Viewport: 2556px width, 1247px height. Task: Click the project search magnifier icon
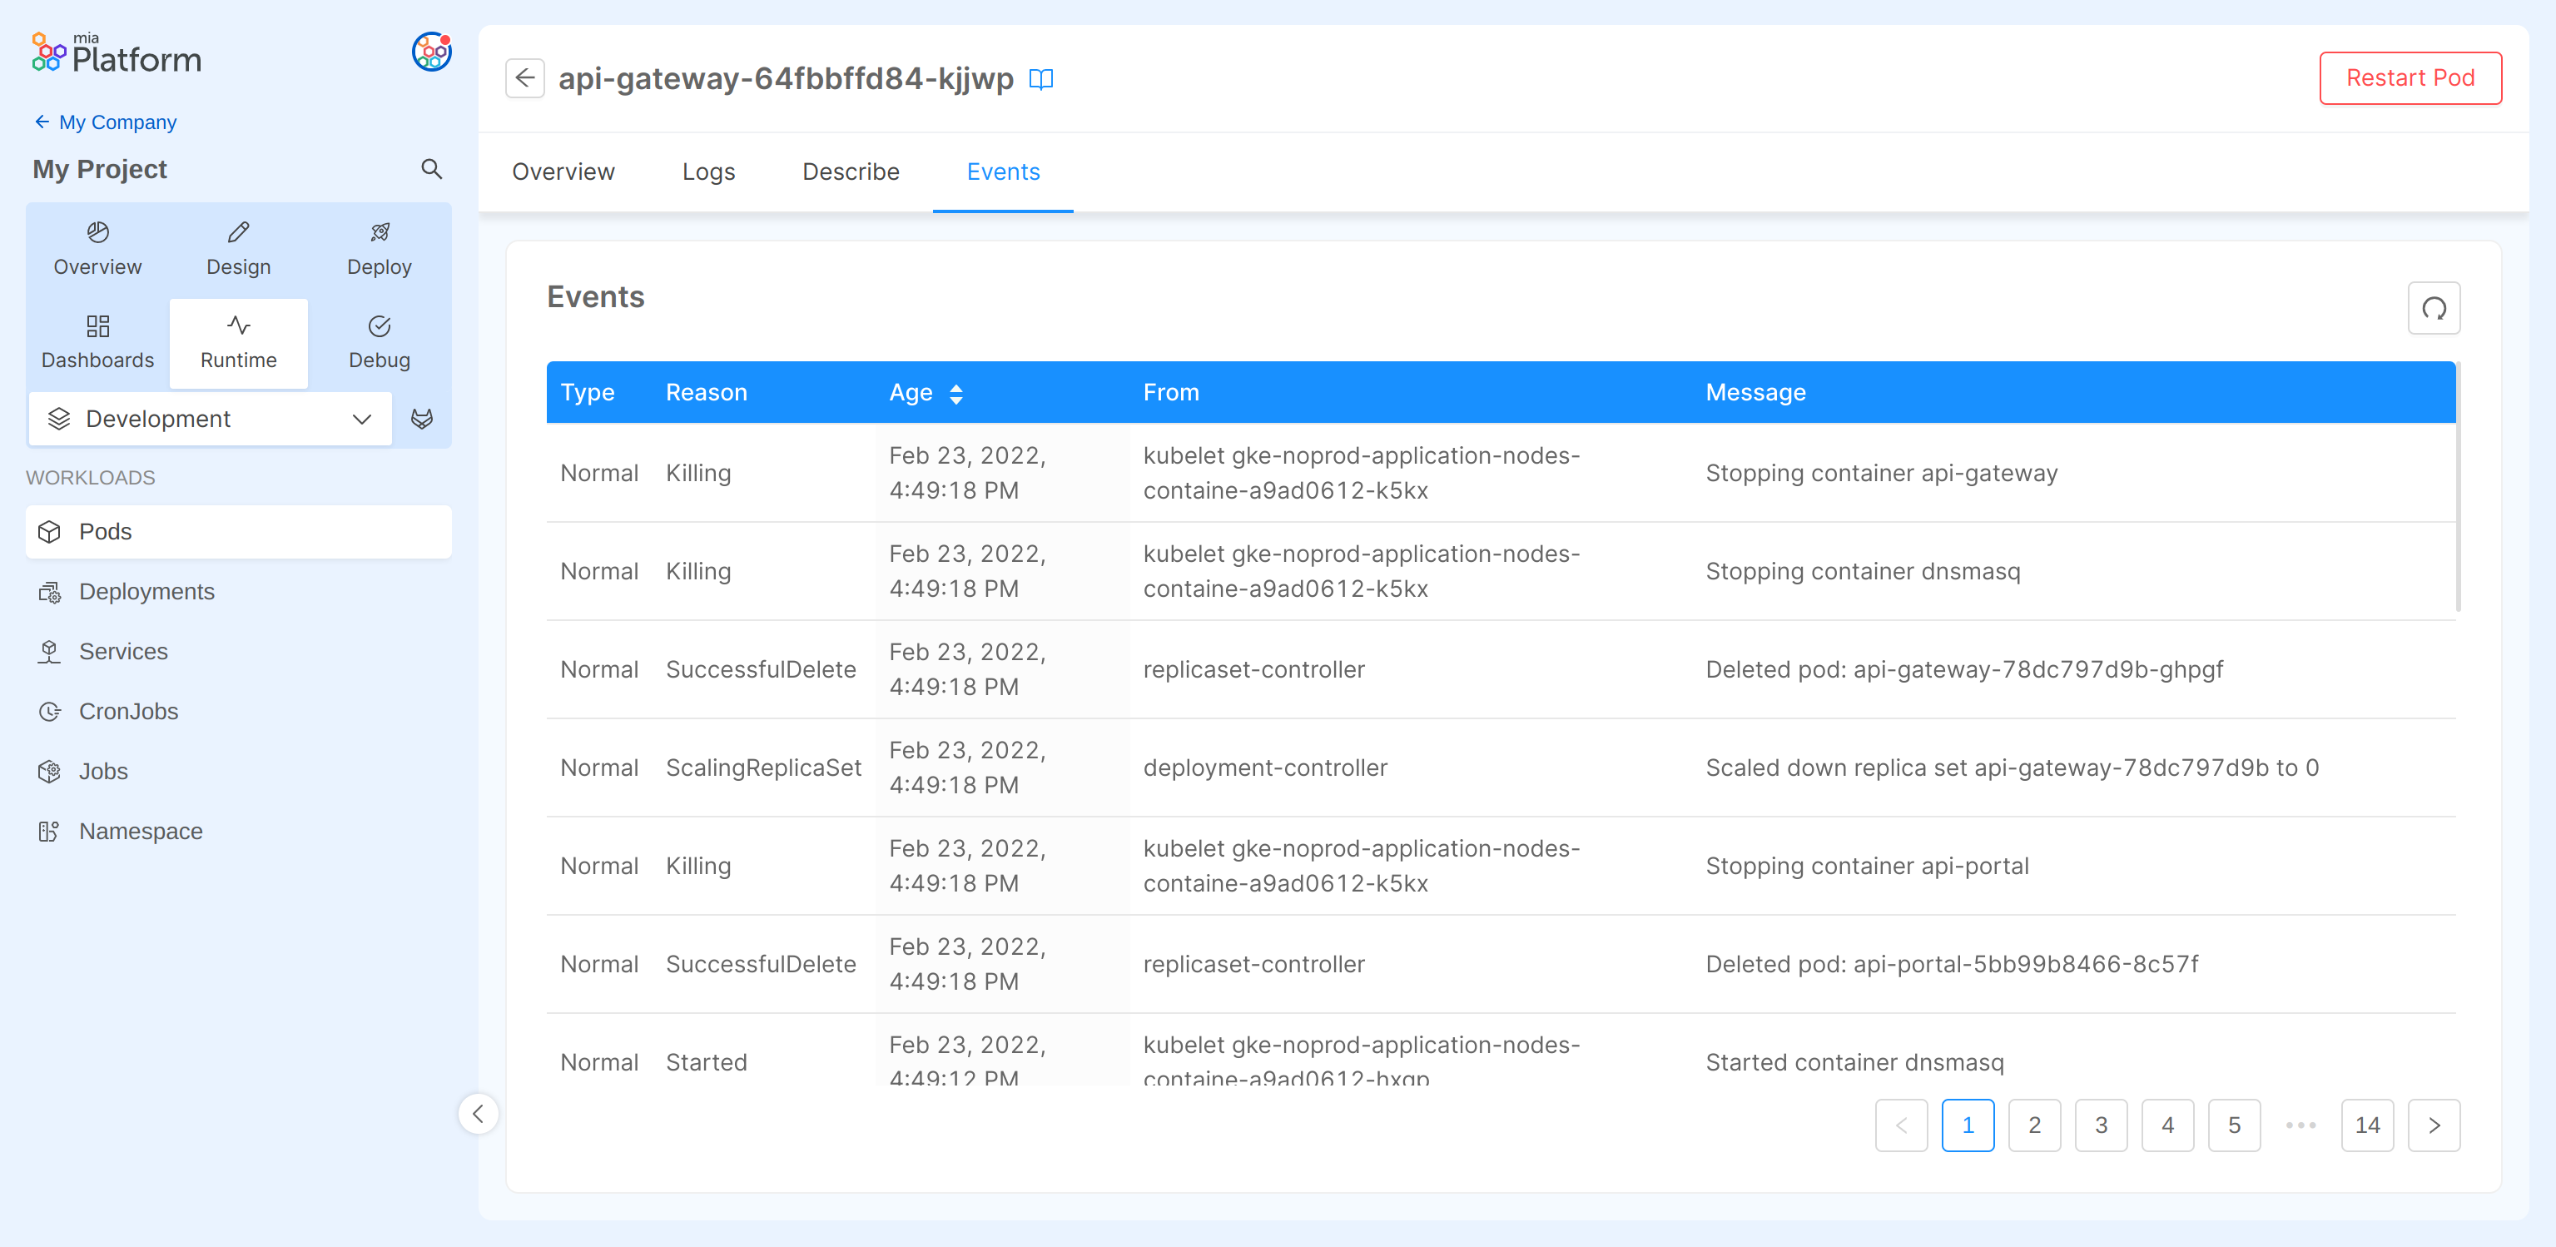tap(430, 169)
